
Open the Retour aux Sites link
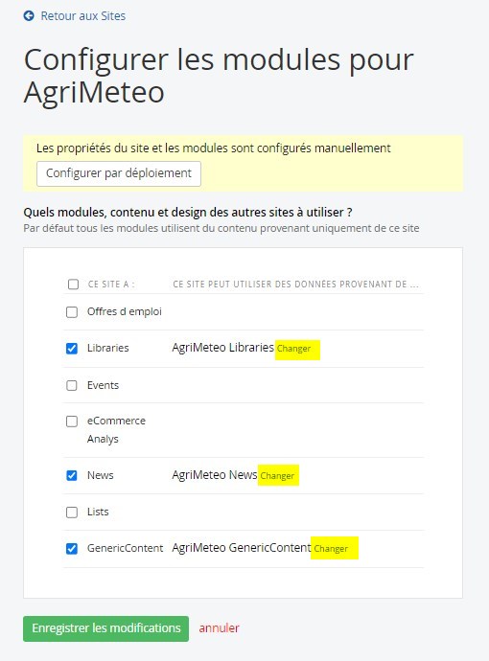tap(82, 16)
